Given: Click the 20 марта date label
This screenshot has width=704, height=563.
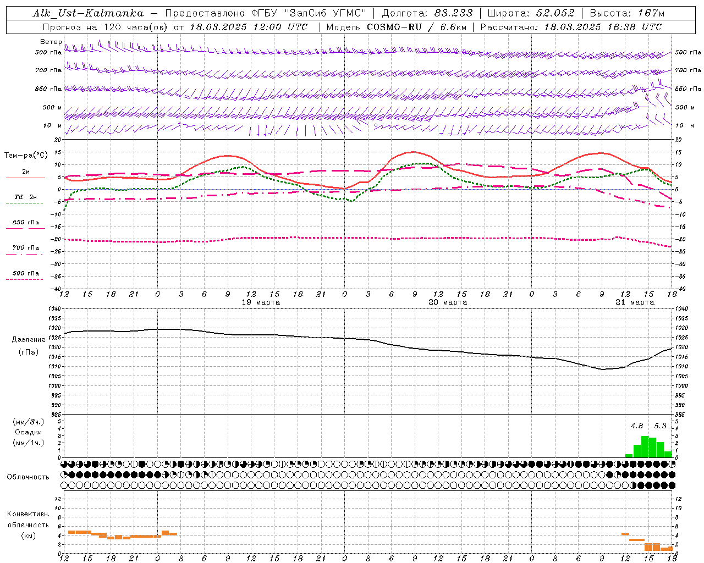Looking at the screenshot, I should [448, 302].
